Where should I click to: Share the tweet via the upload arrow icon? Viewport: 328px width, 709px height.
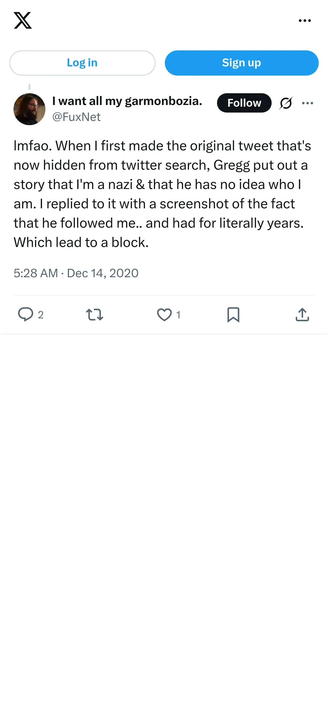[302, 314]
